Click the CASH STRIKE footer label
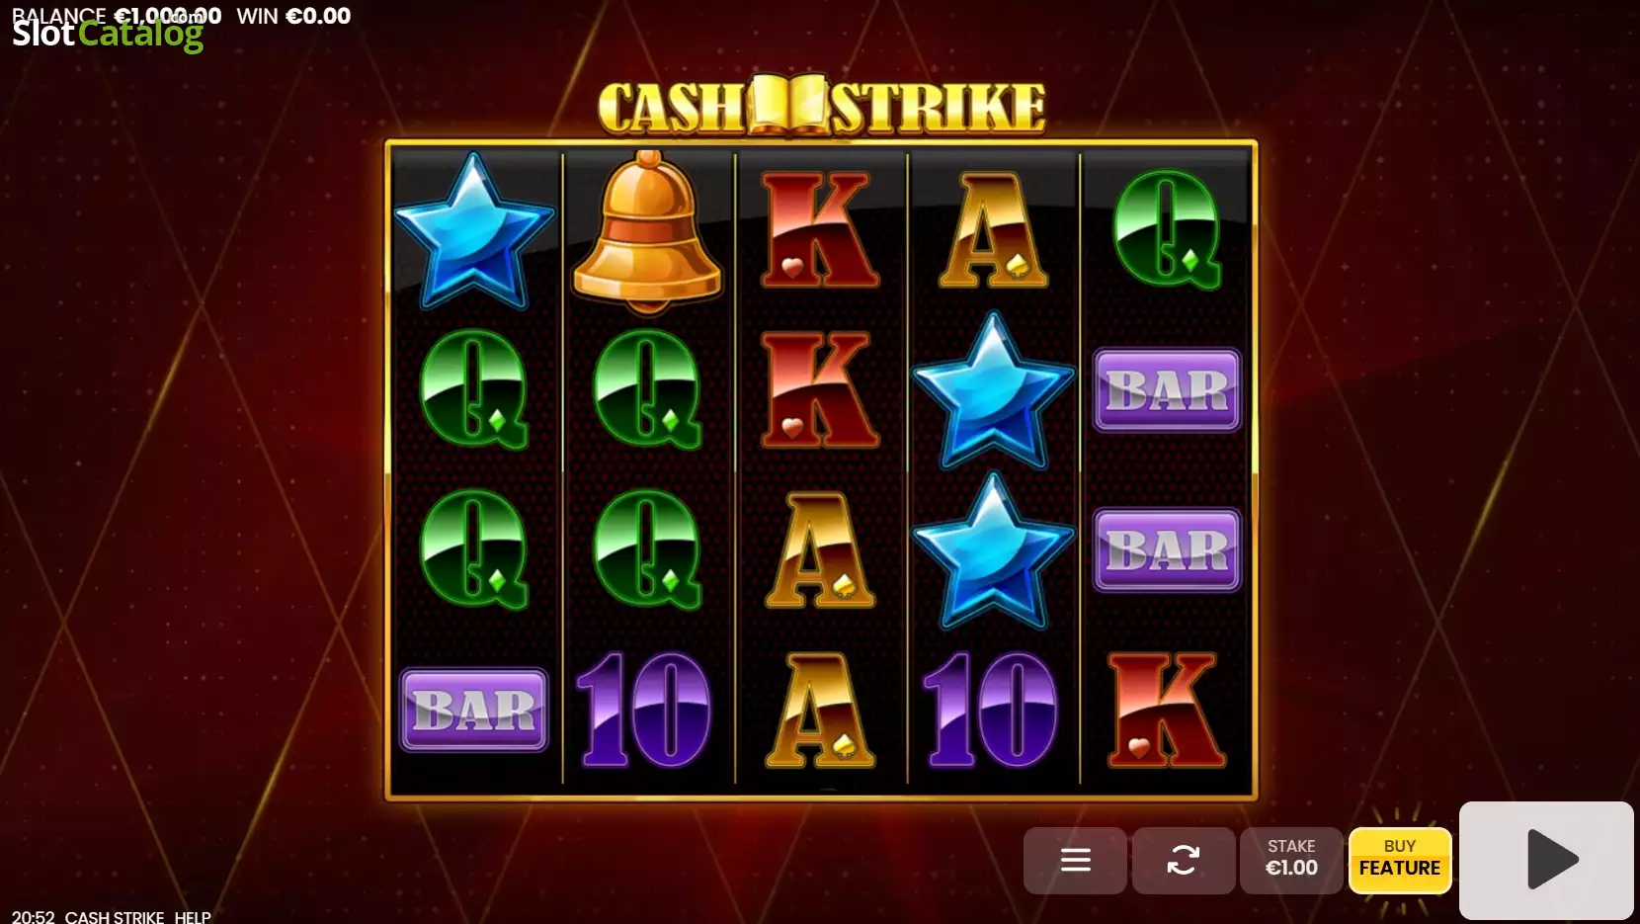This screenshot has height=924, width=1640. click(115, 916)
